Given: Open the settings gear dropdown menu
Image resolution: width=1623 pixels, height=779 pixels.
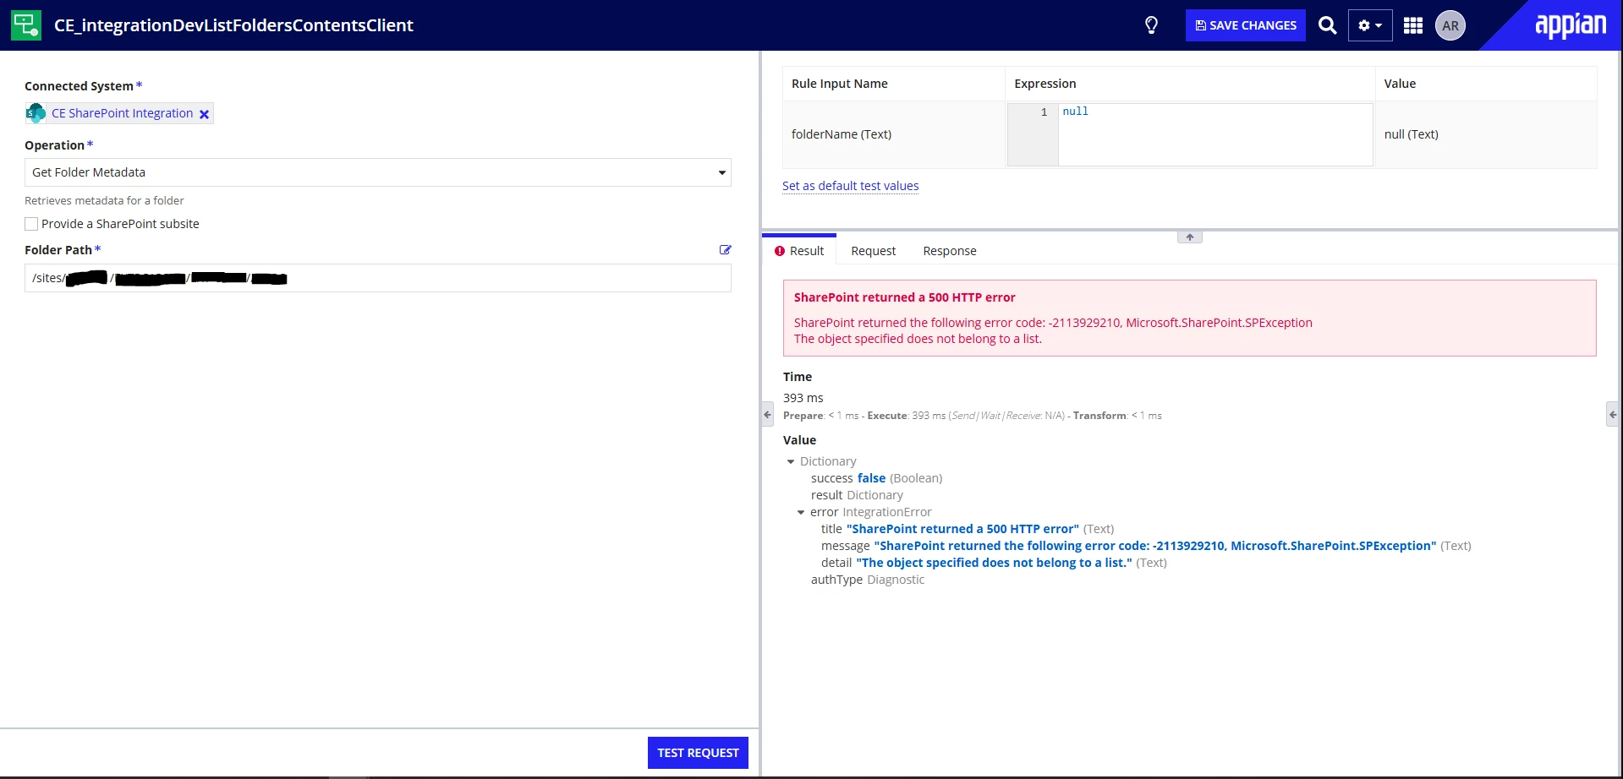Looking at the screenshot, I should click(x=1370, y=25).
